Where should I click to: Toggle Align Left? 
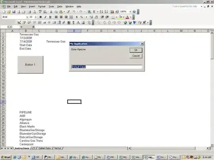pos(56,17)
